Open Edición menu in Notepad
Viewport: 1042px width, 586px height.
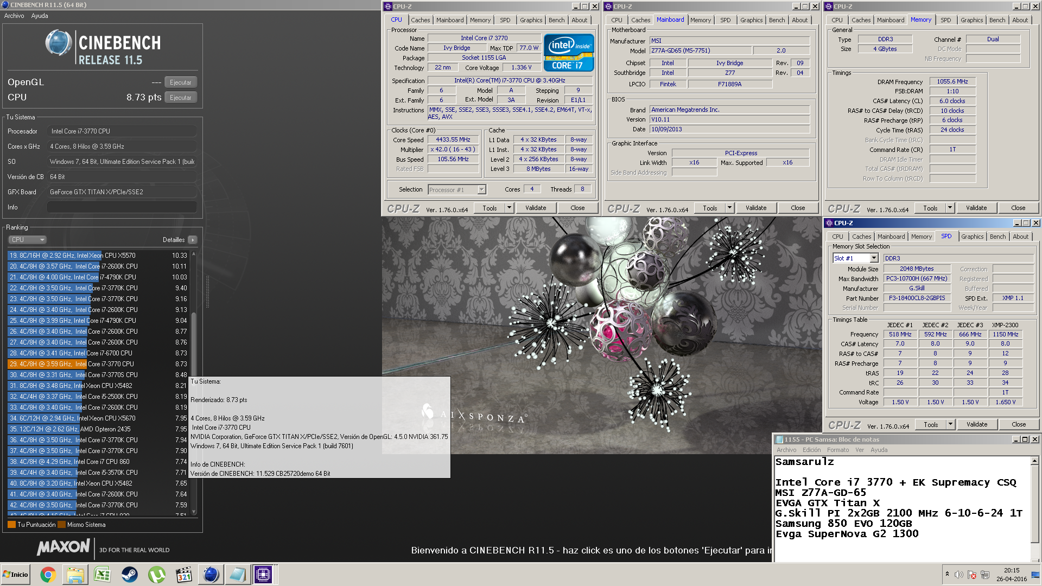(811, 450)
